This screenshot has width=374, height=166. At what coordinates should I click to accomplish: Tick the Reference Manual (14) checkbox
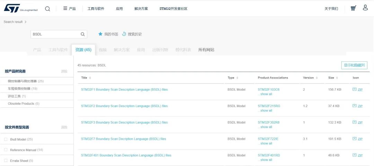tap(6, 150)
